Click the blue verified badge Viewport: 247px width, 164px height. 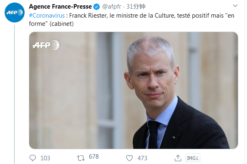pyautogui.click(x=97, y=7)
